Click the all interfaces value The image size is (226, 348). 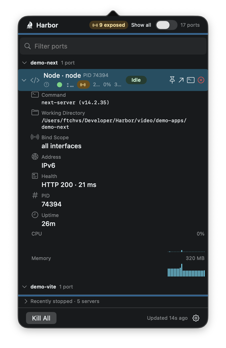coord(61,146)
